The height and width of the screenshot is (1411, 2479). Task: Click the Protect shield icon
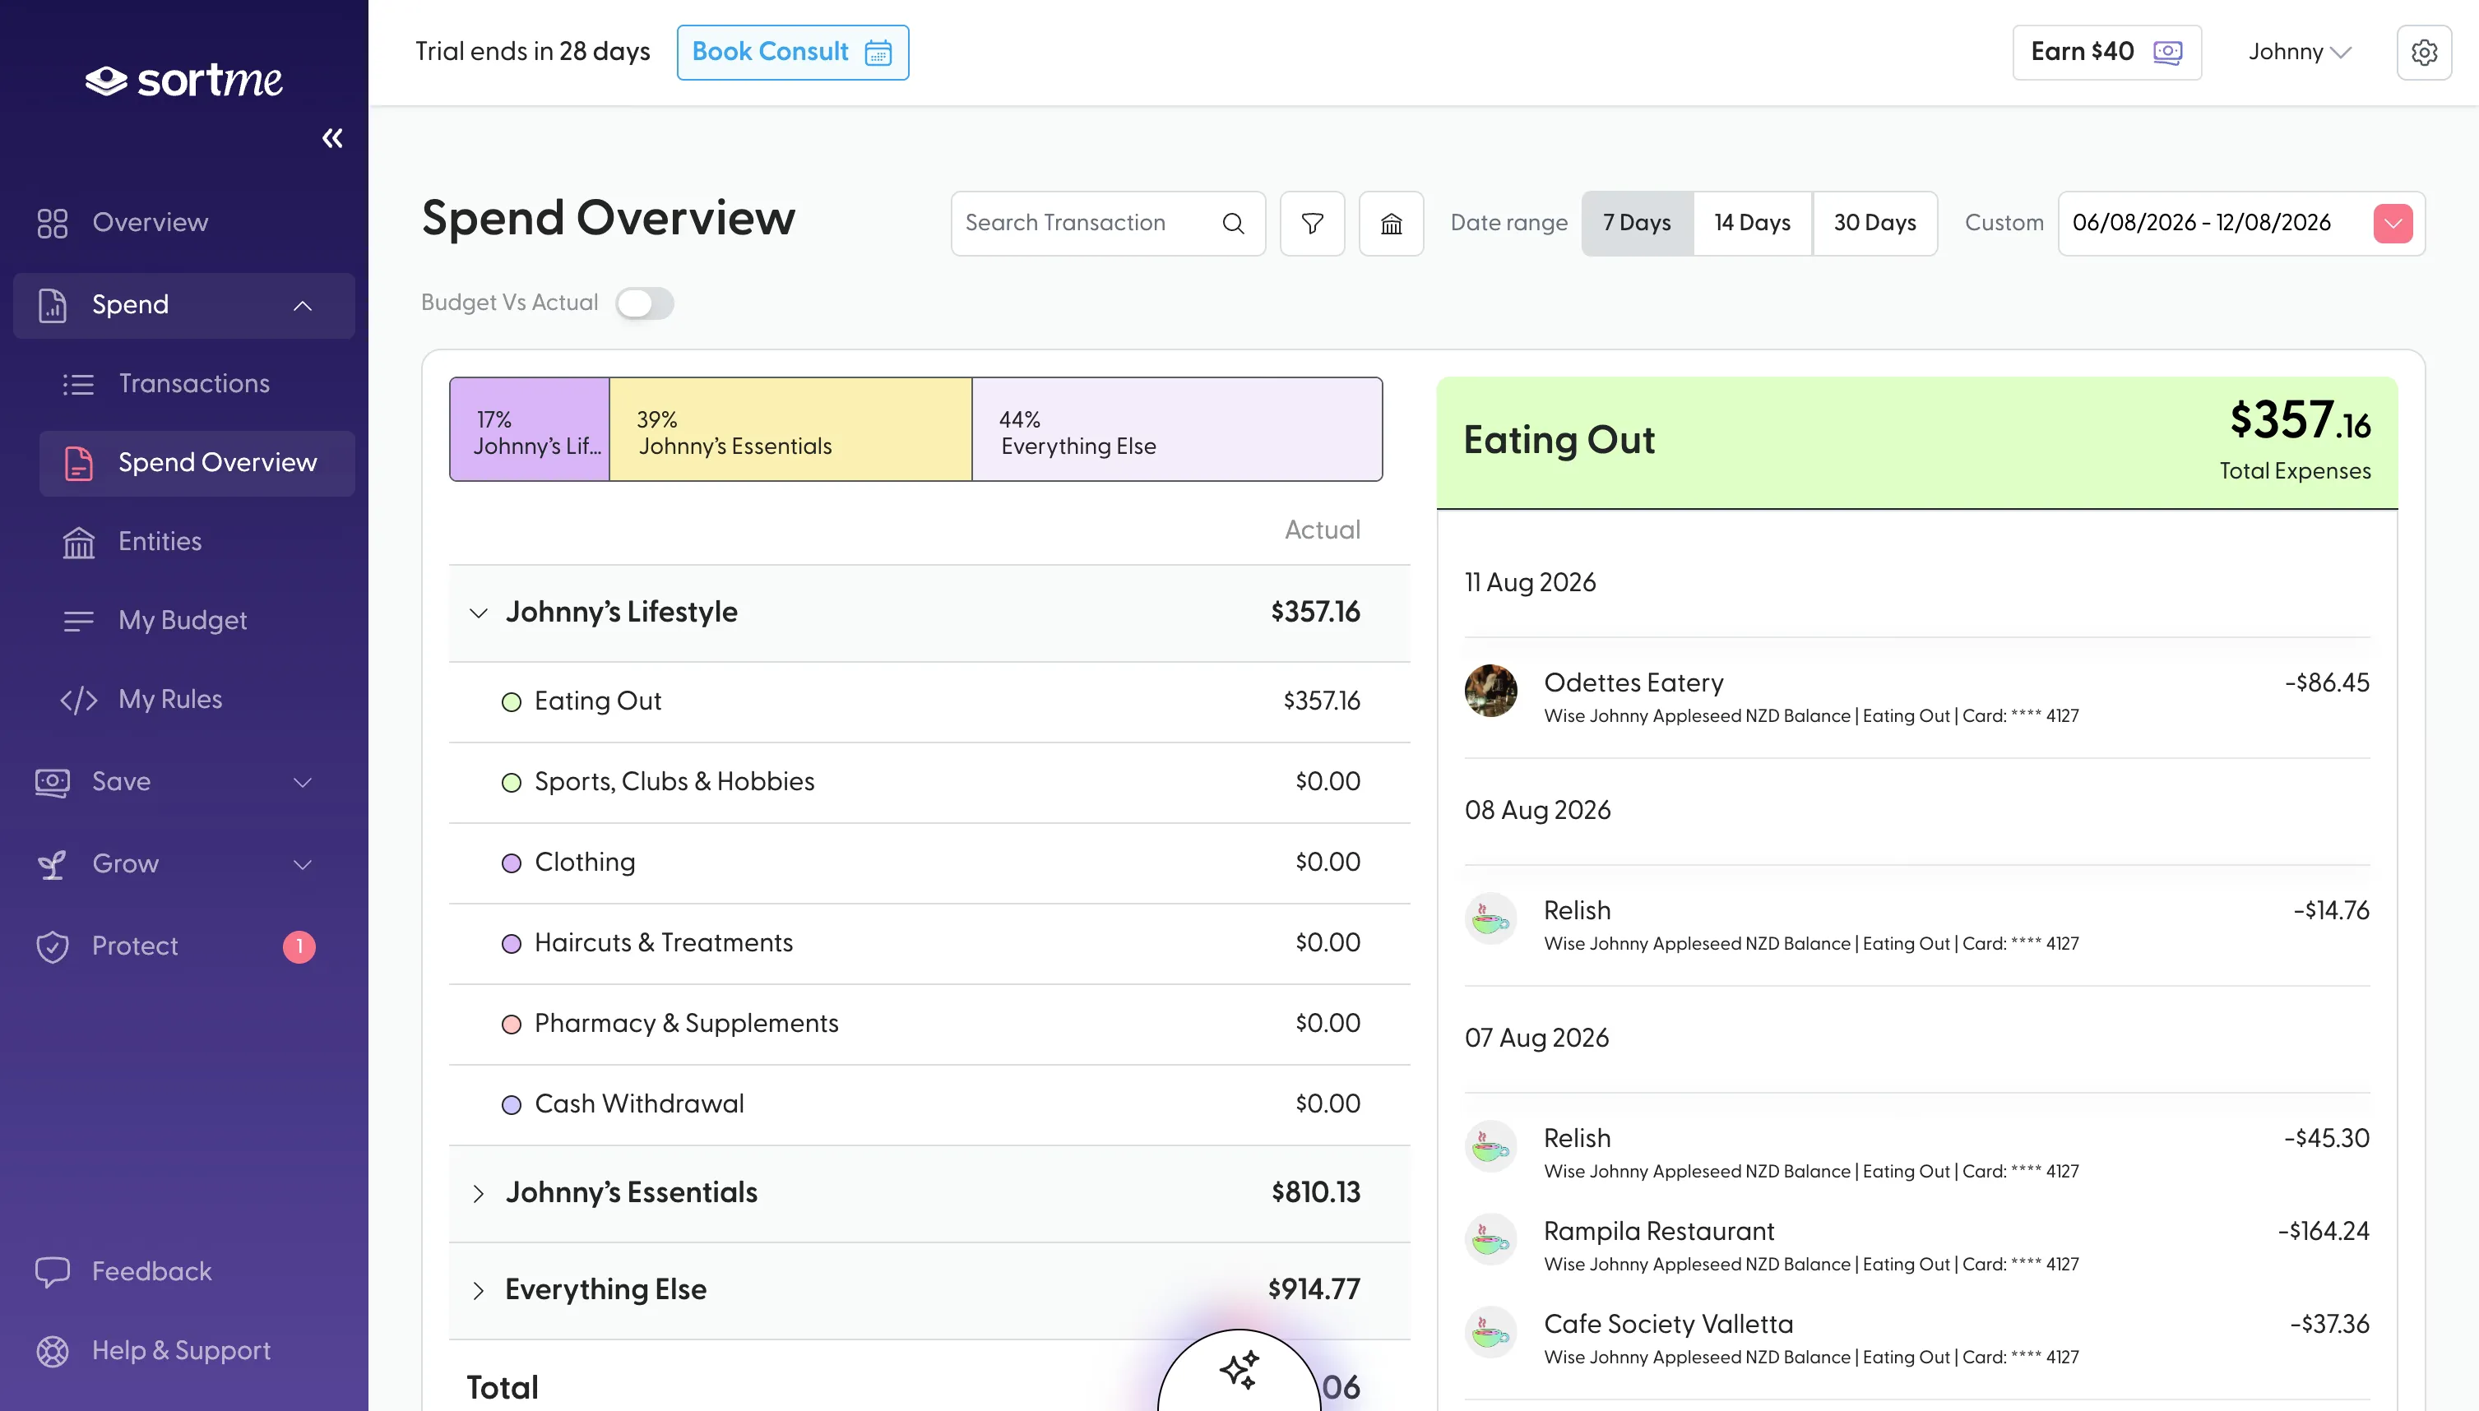pos(53,946)
